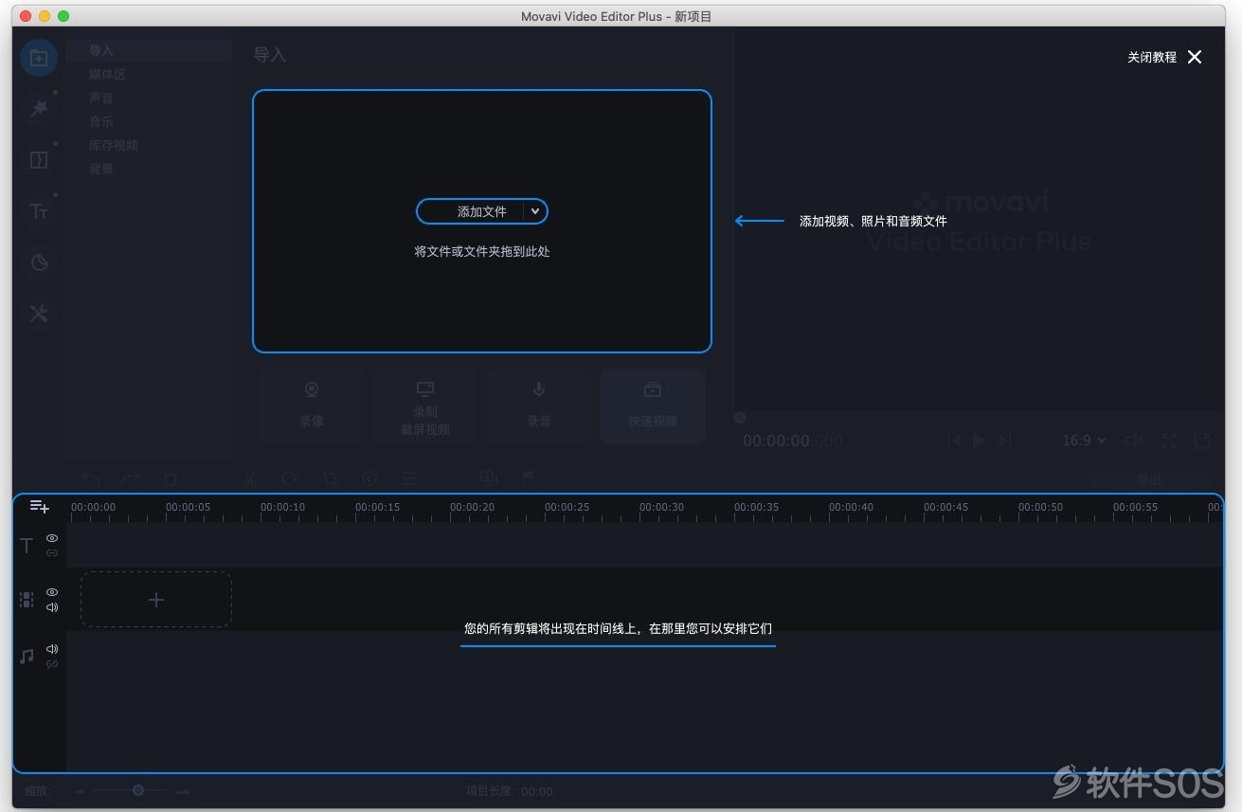Click the Crop icon in toolbar
Viewport: 1242px width, 812px height.
coord(330,478)
